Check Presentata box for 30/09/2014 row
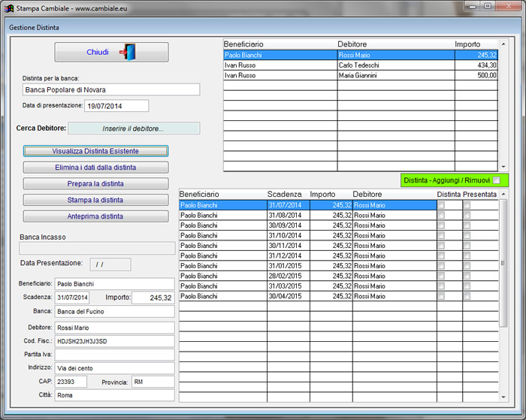This screenshot has height=420, width=526. (467, 225)
